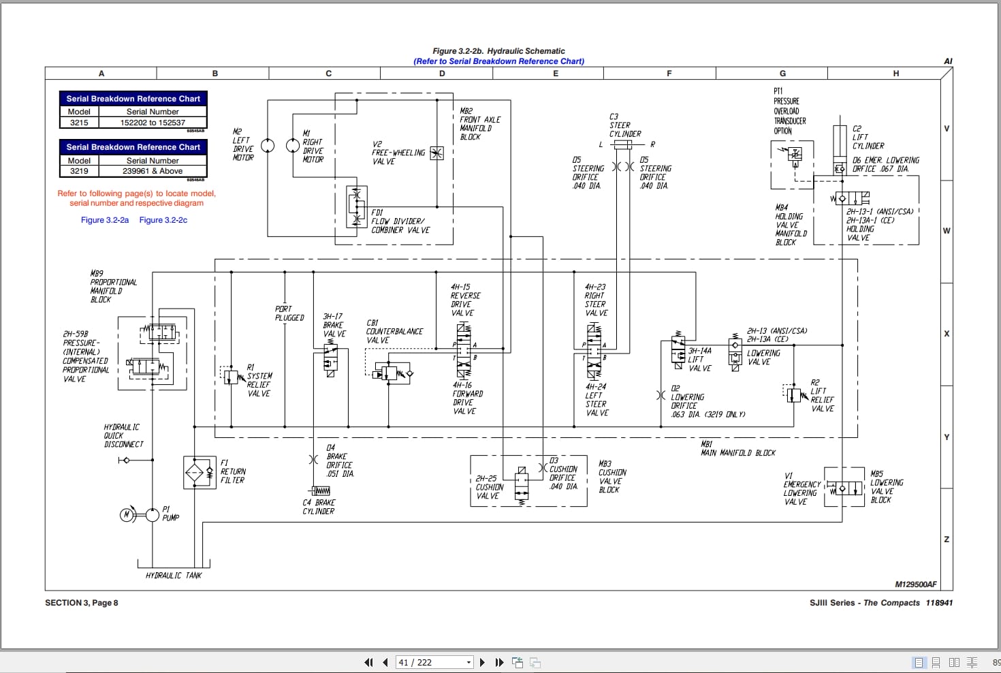
Task: Click the CB1 COUNTERBALANCE VALVE label
Action: coord(395,332)
